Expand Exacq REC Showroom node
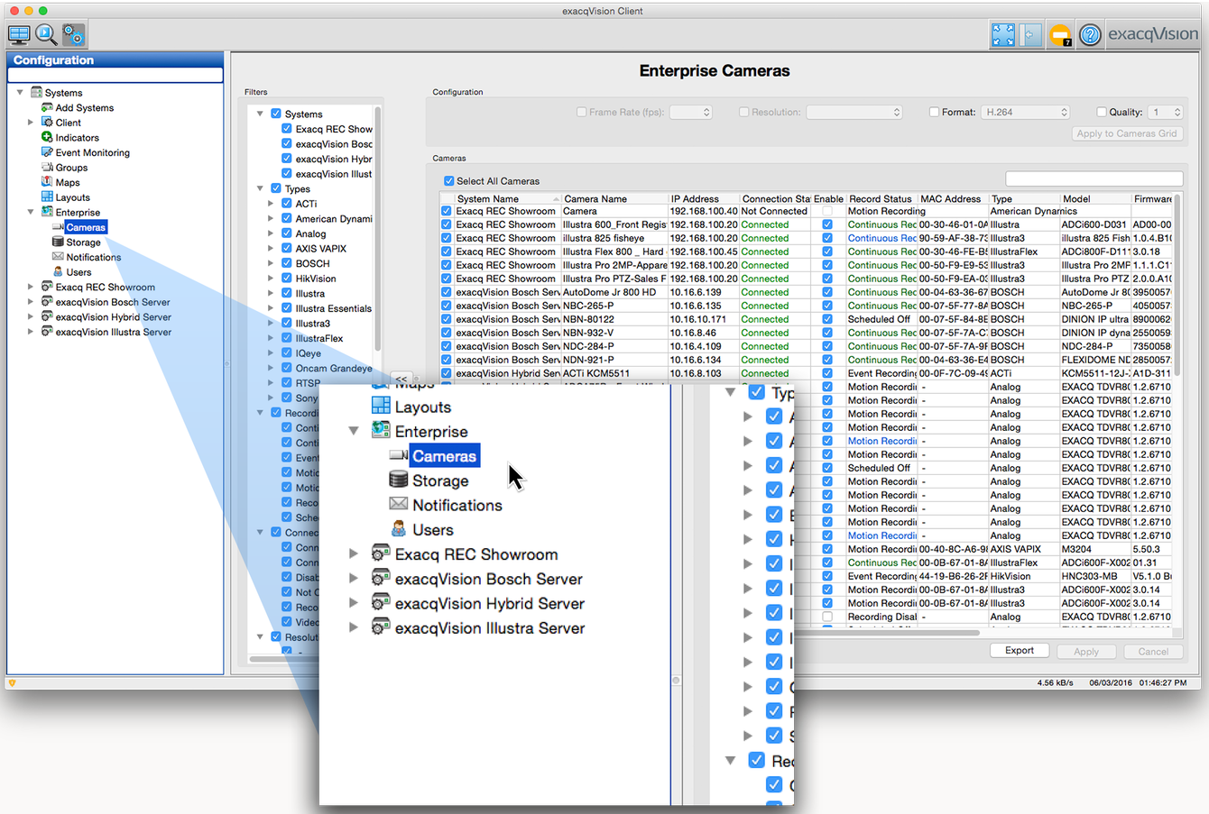1209x814 pixels. 31,287
